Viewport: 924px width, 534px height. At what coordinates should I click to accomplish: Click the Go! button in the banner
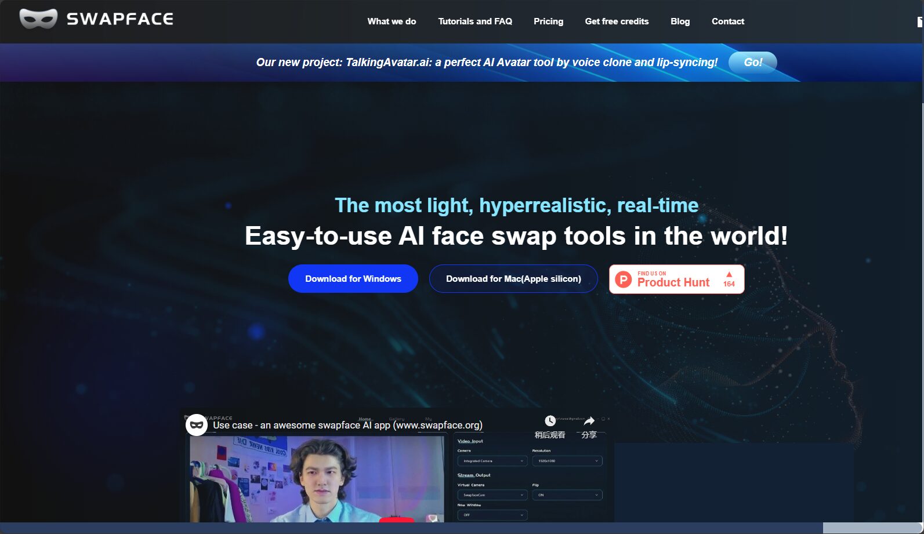752,62
